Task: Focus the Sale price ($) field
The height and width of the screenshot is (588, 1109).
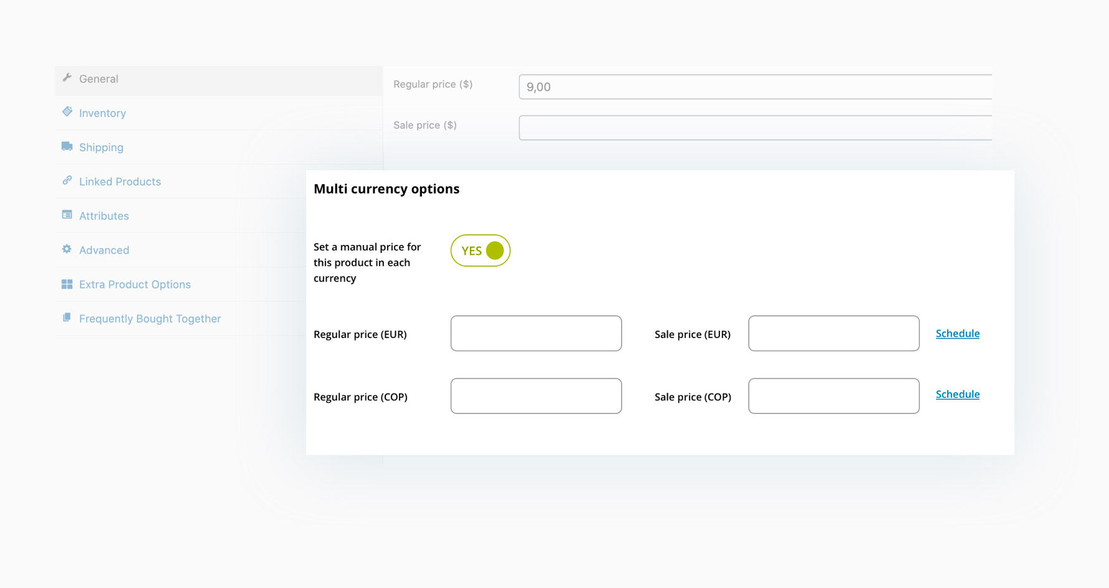Action: tap(755, 127)
